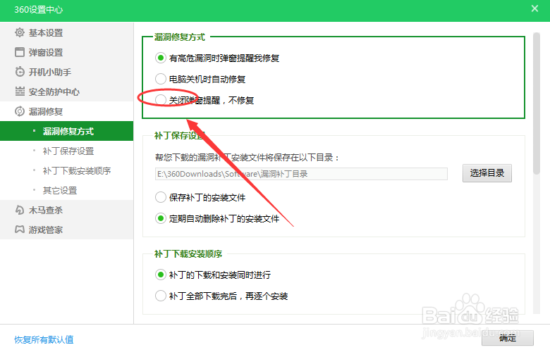This screenshot has width=550, height=352.
Task: Select 有高危漏洞时弹窗提醒我修复 radio option
Action: click(161, 58)
